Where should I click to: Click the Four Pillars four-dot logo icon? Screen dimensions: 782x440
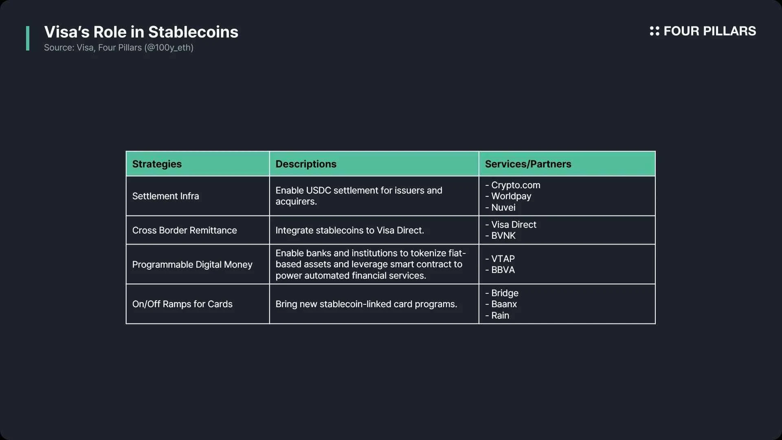(x=654, y=31)
